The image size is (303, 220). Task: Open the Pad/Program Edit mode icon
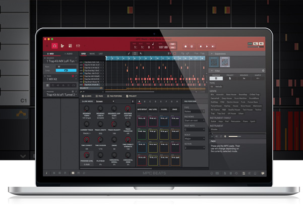click(70, 46)
